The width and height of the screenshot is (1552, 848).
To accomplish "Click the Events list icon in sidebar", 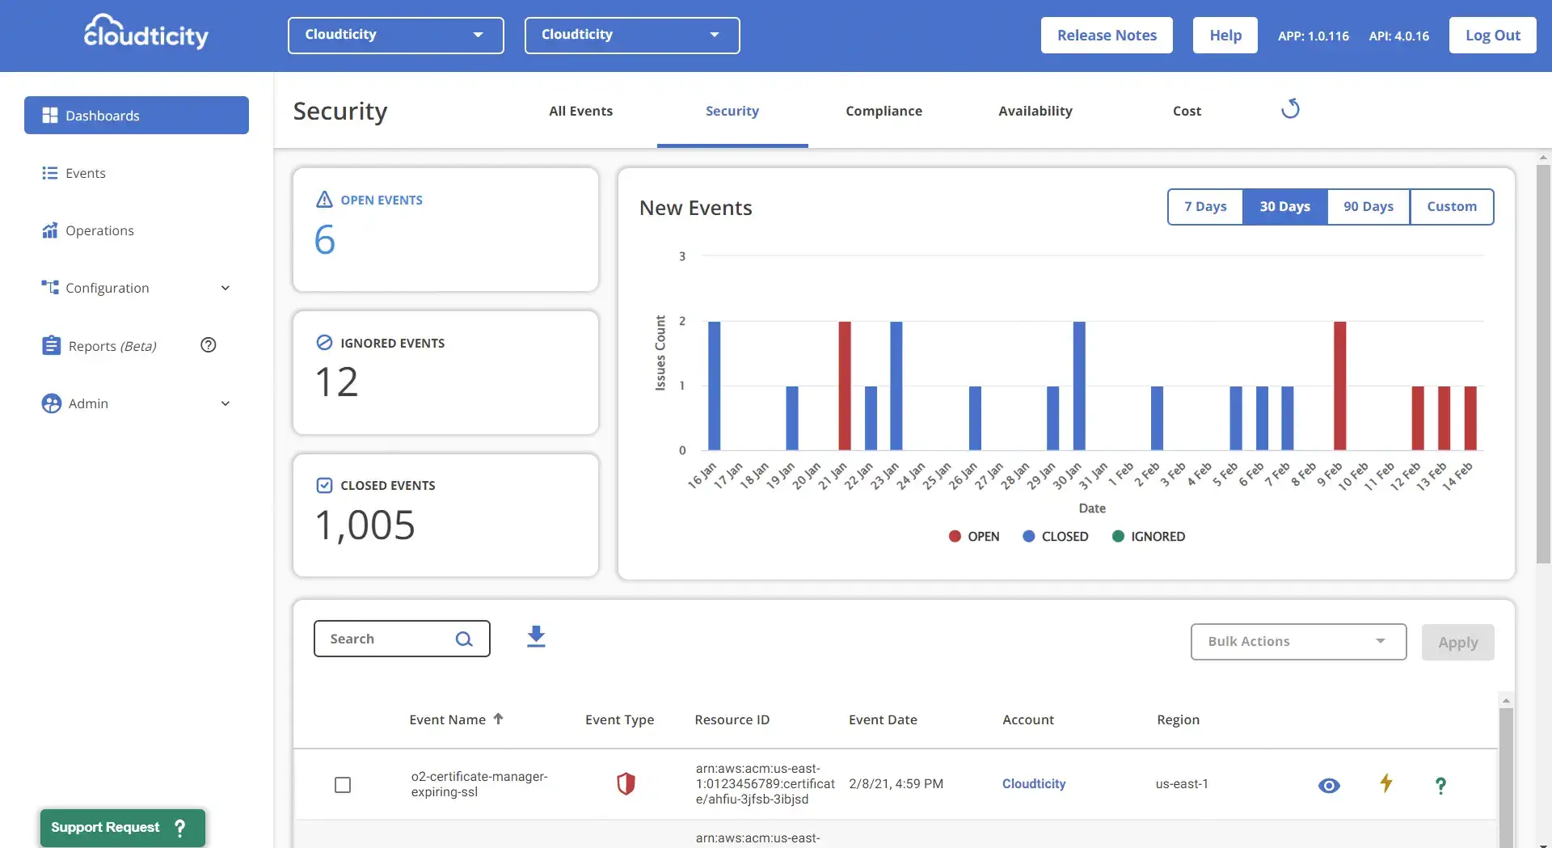I will [50, 173].
